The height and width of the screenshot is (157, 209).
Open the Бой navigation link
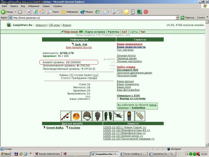(x=124, y=32)
